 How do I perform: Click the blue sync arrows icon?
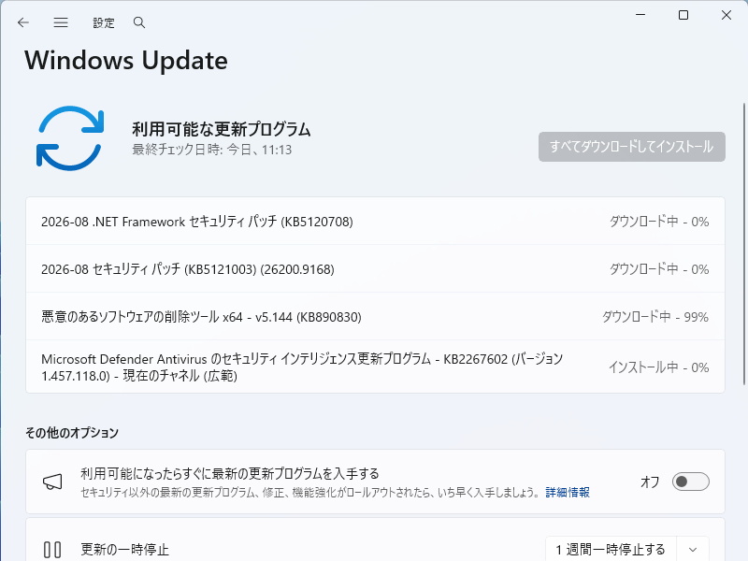70,138
